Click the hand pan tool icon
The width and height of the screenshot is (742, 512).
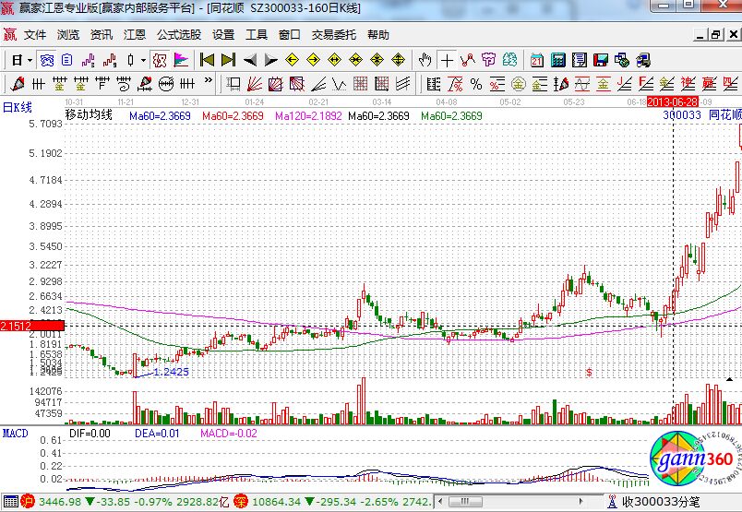pyautogui.click(x=425, y=60)
